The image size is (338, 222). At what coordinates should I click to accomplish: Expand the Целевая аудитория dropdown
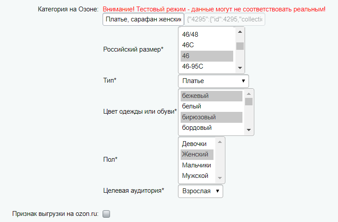point(200,191)
